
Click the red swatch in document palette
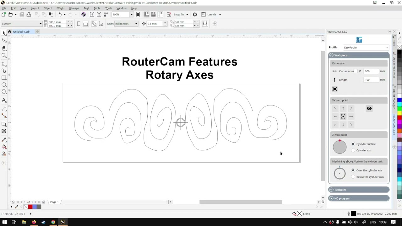(x=30, y=207)
